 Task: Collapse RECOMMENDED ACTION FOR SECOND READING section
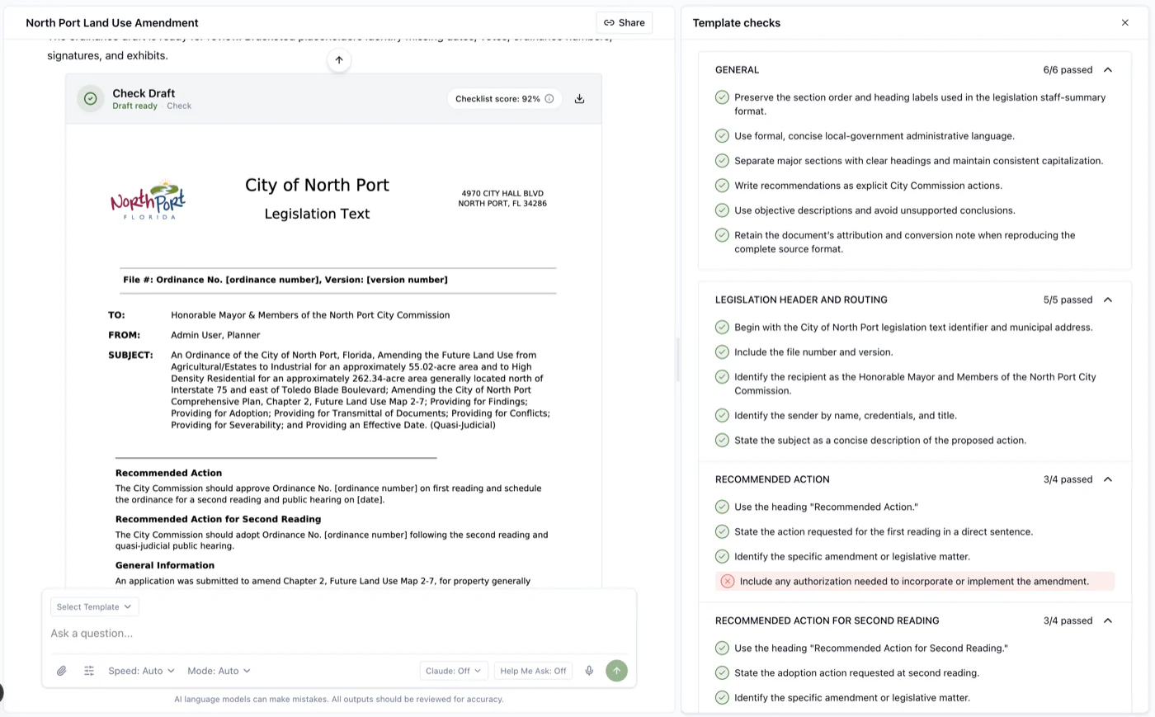[1108, 620]
